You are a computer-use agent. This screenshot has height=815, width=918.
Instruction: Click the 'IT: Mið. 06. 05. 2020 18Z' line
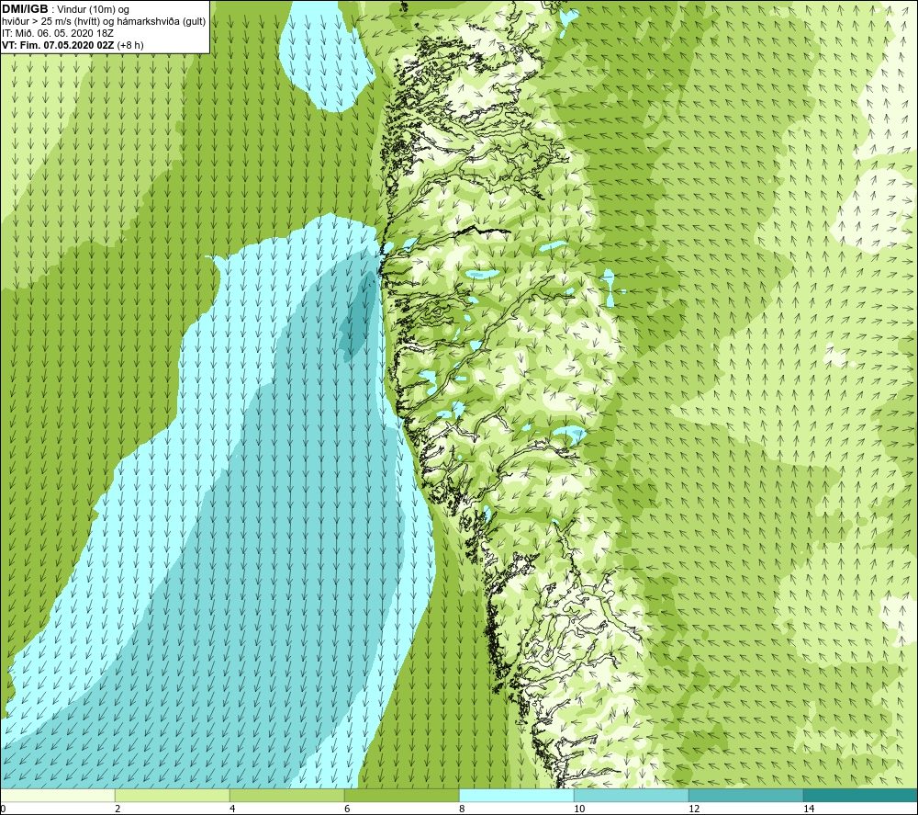click(x=57, y=33)
